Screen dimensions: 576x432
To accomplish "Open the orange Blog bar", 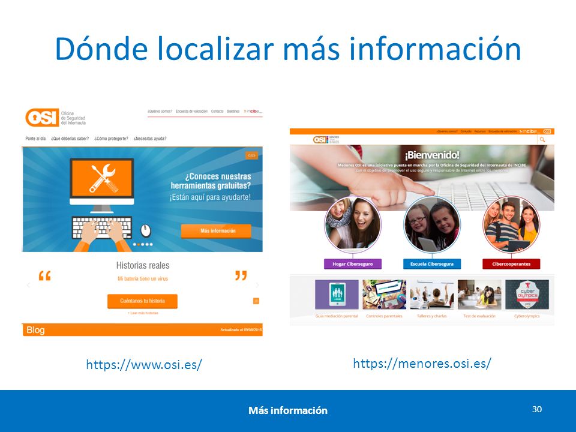I will [142, 329].
